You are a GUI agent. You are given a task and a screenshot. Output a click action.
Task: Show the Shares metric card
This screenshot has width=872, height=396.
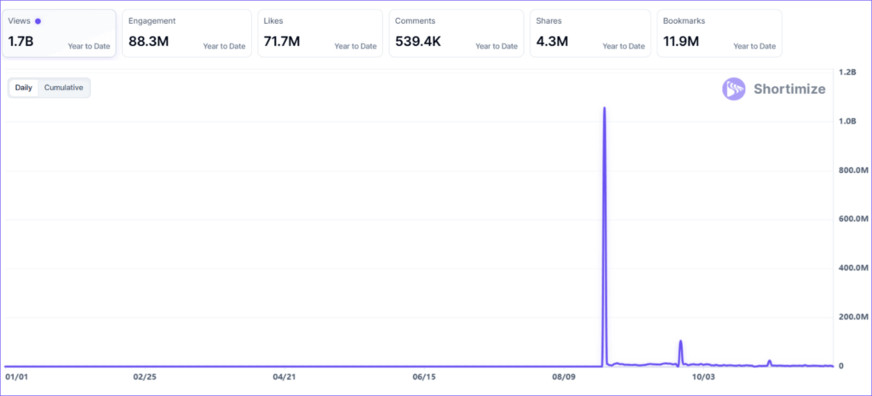[x=589, y=33]
